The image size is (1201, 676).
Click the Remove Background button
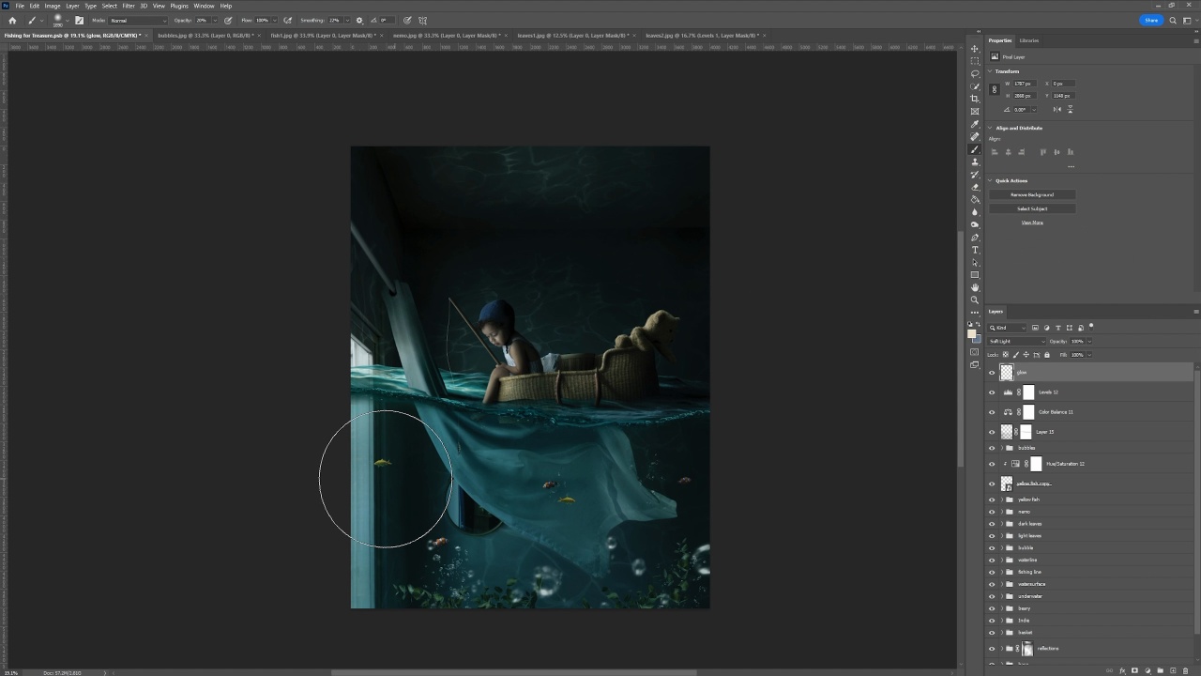pos(1032,194)
